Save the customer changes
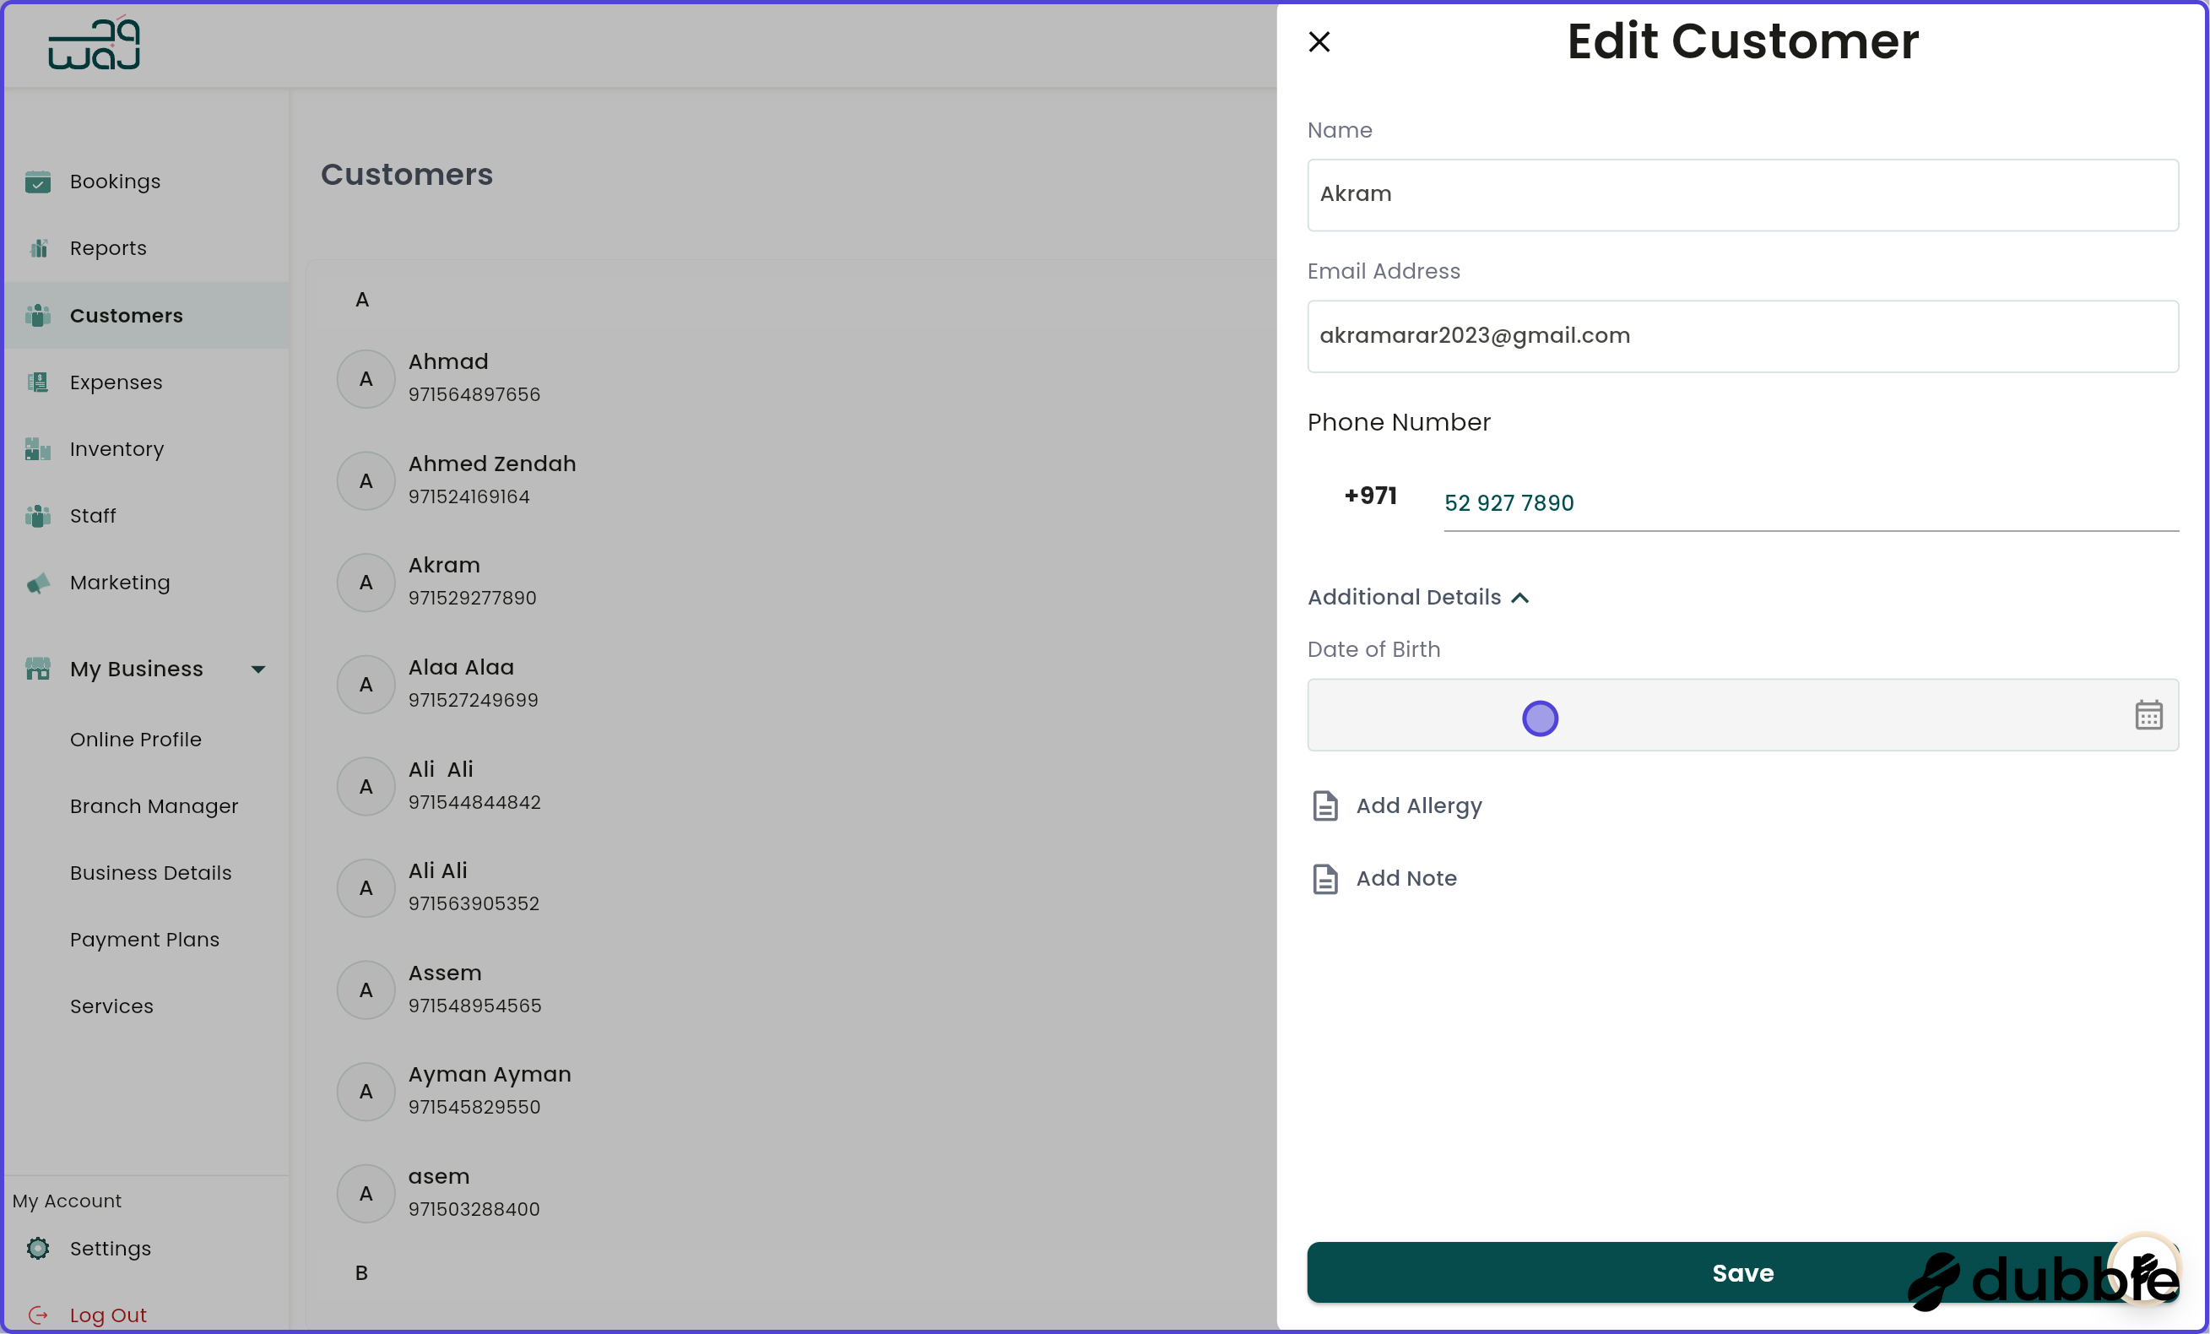The height and width of the screenshot is (1334, 2210). point(1741,1272)
